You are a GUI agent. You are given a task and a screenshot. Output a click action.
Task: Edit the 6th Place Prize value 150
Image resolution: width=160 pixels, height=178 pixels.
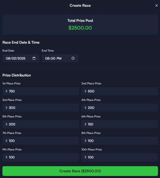120,124
